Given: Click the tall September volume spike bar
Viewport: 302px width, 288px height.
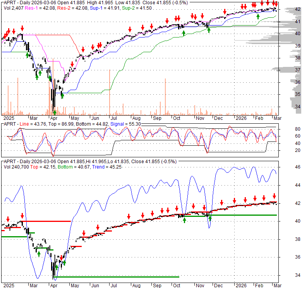Looking at the screenshot, I should click(x=165, y=97).
